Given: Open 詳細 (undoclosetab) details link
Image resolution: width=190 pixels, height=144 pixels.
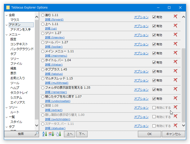Looking at the screenshot, I should point(57,101).
